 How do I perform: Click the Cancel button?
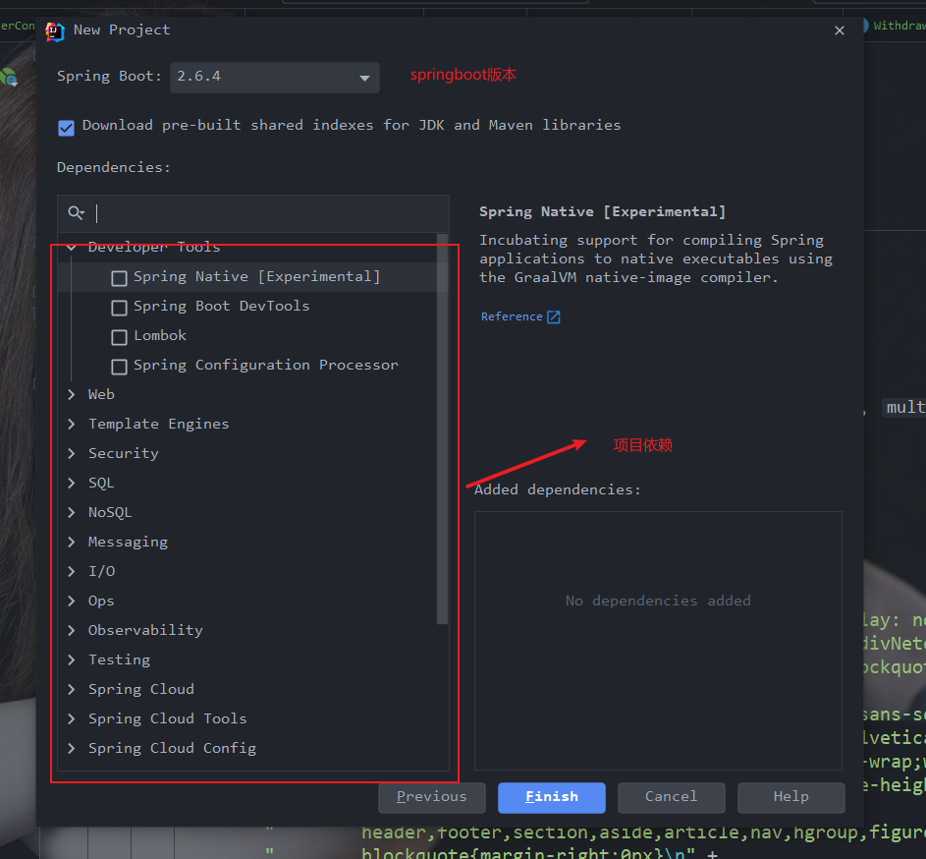point(672,797)
